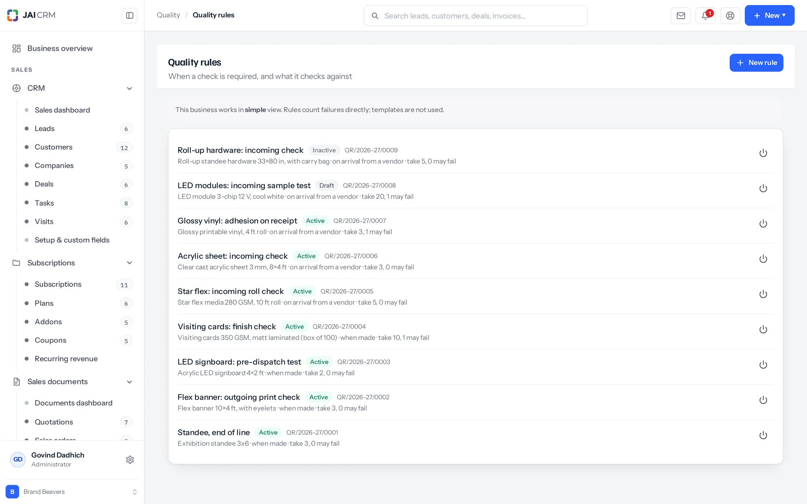The width and height of the screenshot is (807, 504).
Task: Collapse the Subscriptions section chevron
Action: pos(129,263)
